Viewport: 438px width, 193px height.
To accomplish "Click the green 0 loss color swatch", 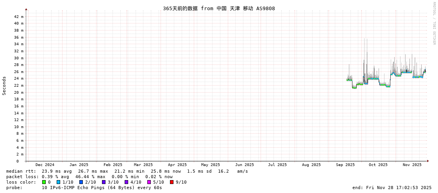I will [x=44, y=182].
